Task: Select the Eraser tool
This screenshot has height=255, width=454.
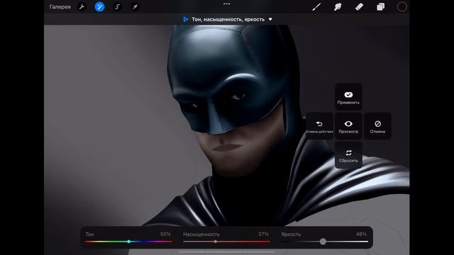Action: 359,6
